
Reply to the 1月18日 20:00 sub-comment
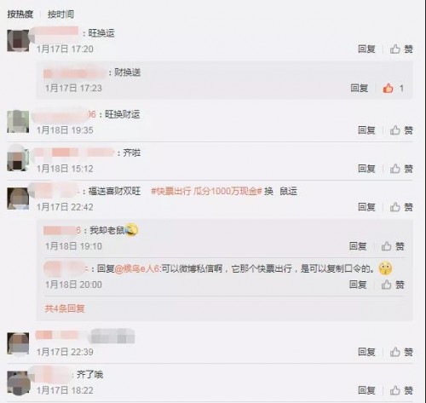tap(358, 285)
